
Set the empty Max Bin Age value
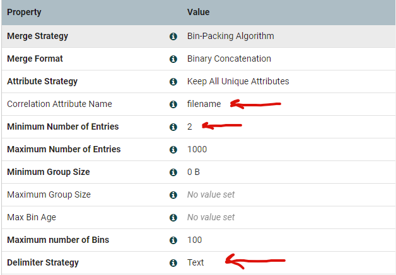[211, 218]
